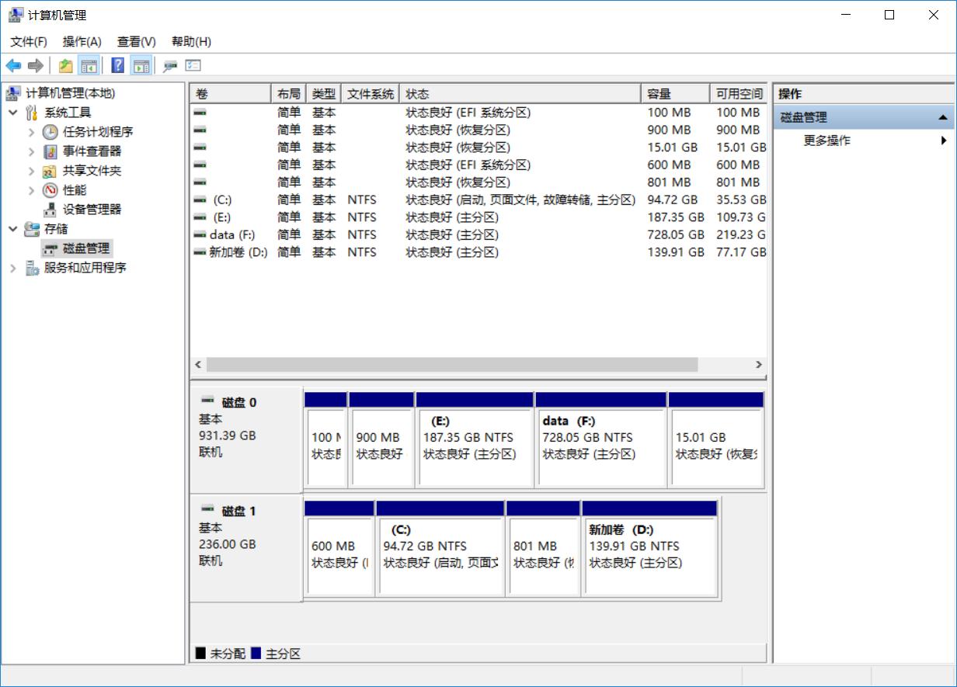Collapse the System Tools (系统工具) node
This screenshot has height=687, width=957.
click(x=13, y=113)
